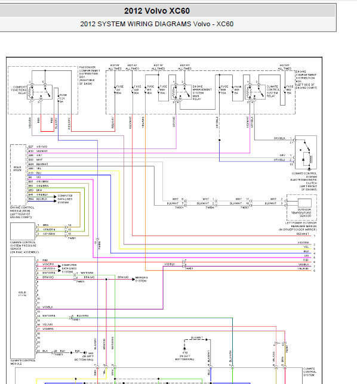The height and width of the screenshot is (384, 357).
Task: Select the "COMFORT FUNCTIONS RELAY" label
Action: (20, 90)
